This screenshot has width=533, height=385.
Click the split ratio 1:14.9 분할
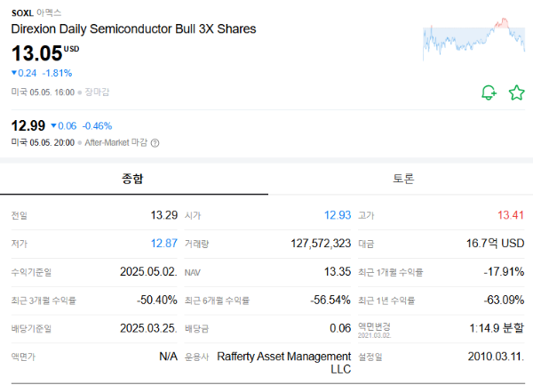coord(497,328)
